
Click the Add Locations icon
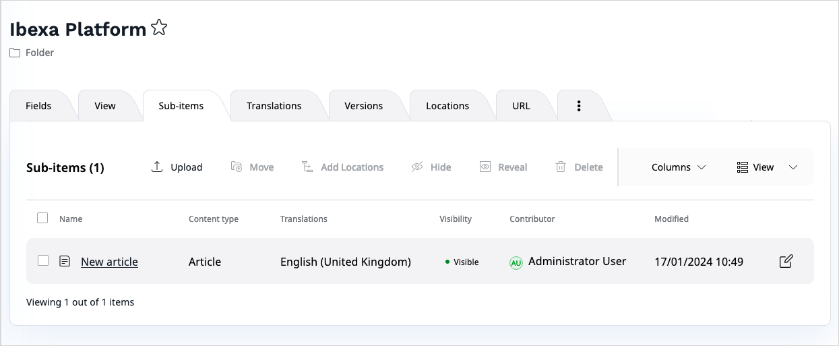307,167
